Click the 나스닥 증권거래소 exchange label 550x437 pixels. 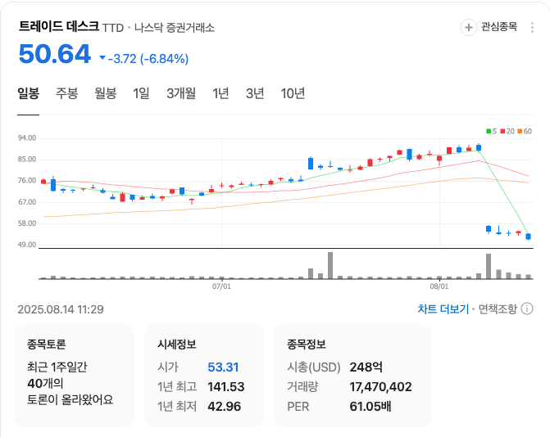[175, 27]
